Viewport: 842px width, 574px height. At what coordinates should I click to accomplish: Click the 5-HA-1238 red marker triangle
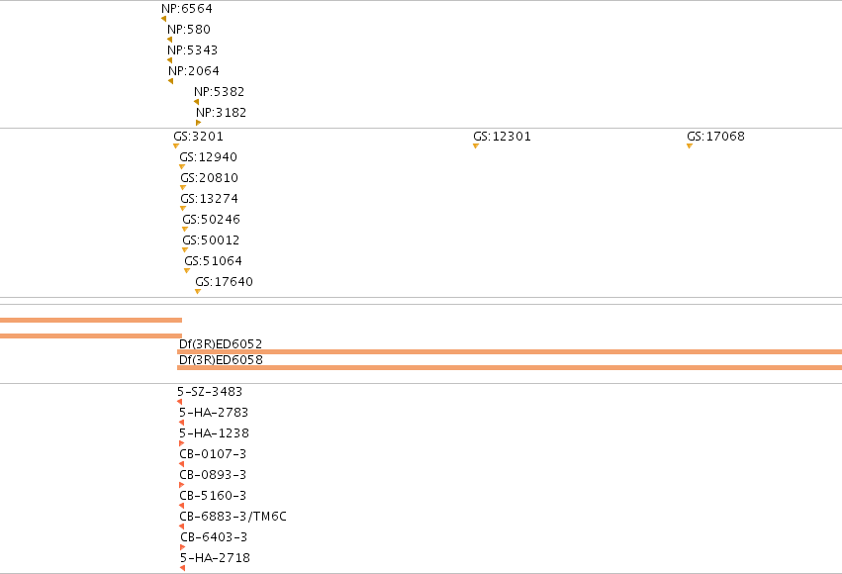coord(181,443)
